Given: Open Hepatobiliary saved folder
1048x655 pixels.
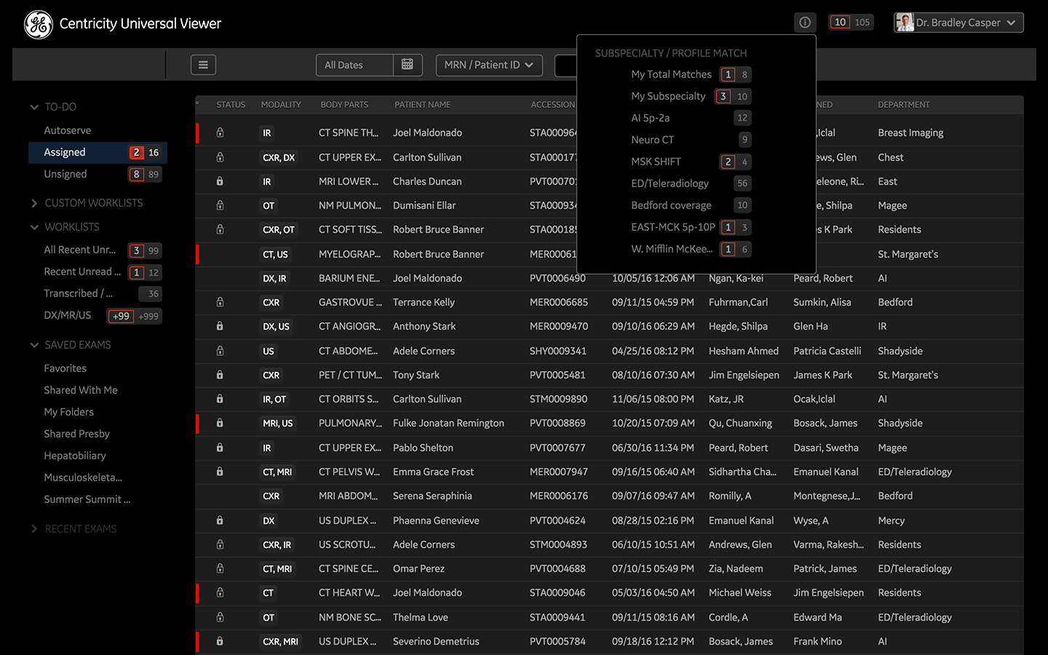Looking at the screenshot, I should coord(75,456).
